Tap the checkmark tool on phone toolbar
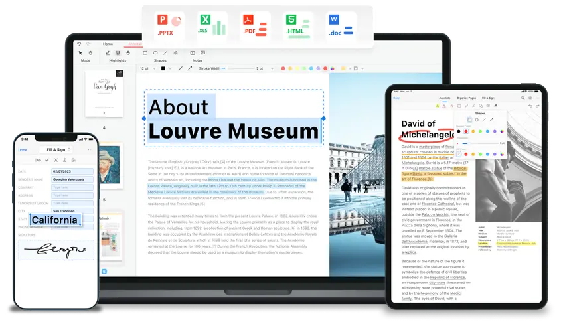This screenshot has width=563, height=322. 47,160
